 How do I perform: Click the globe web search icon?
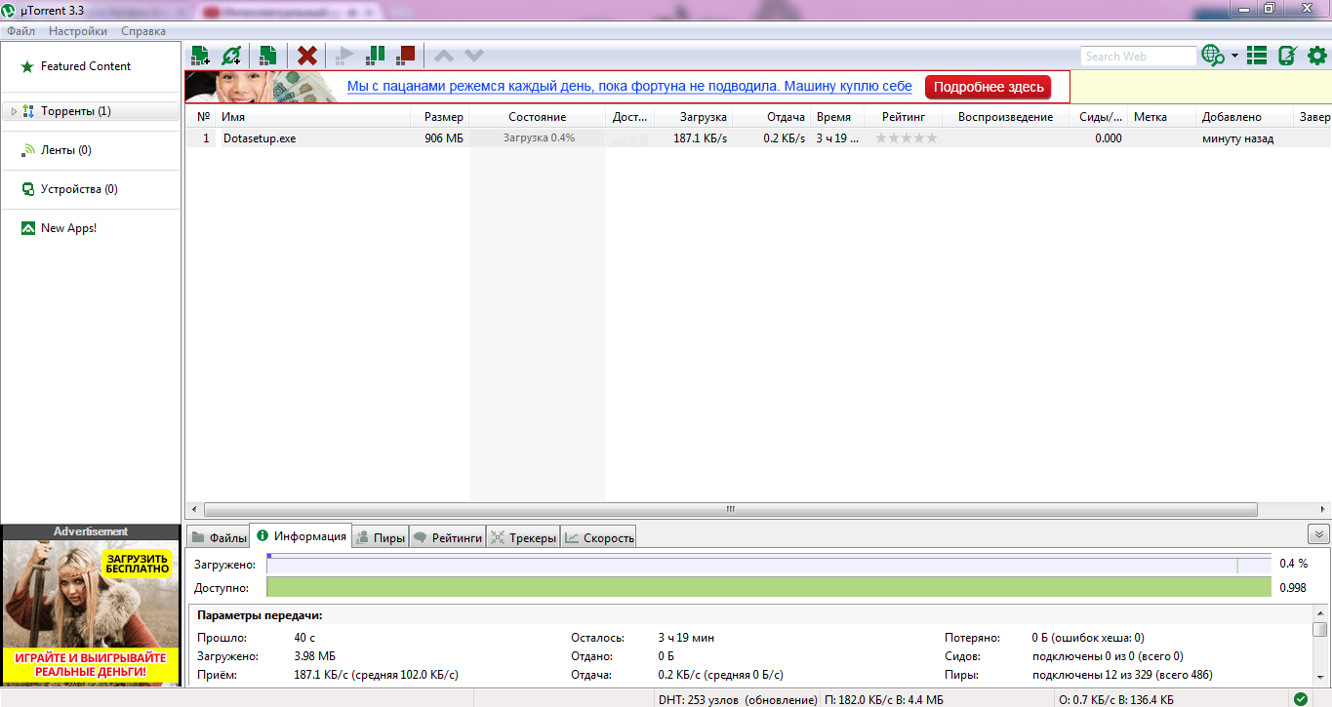click(x=1213, y=56)
